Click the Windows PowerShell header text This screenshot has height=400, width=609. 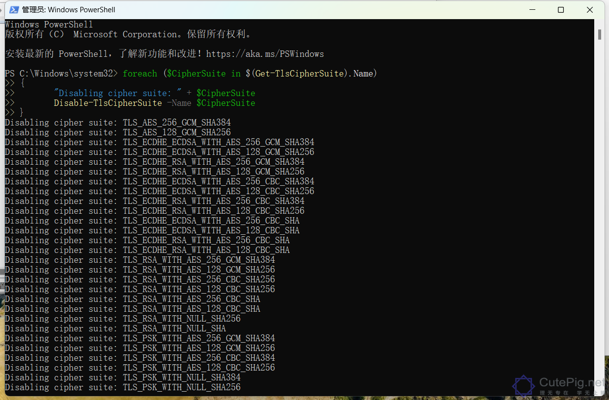[49, 24]
